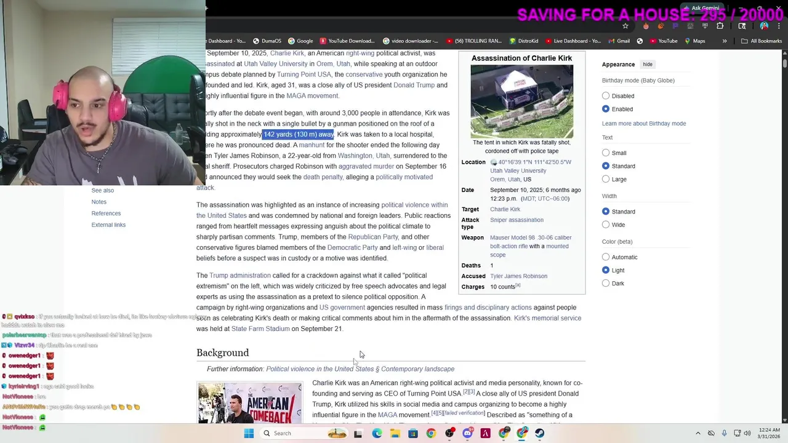788x443 pixels.
Task: Click the microphone tray icon
Action: (x=724, y=433)
